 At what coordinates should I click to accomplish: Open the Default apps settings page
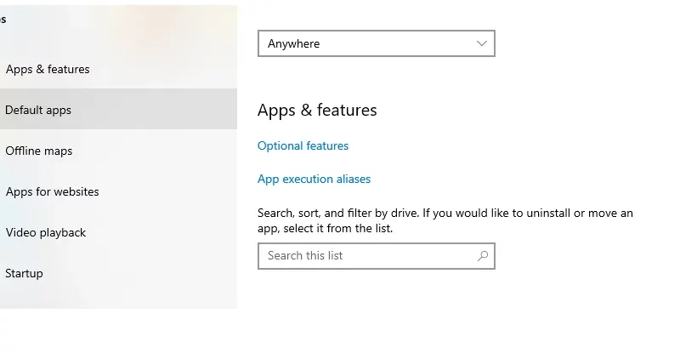click(x=38, y=110)
